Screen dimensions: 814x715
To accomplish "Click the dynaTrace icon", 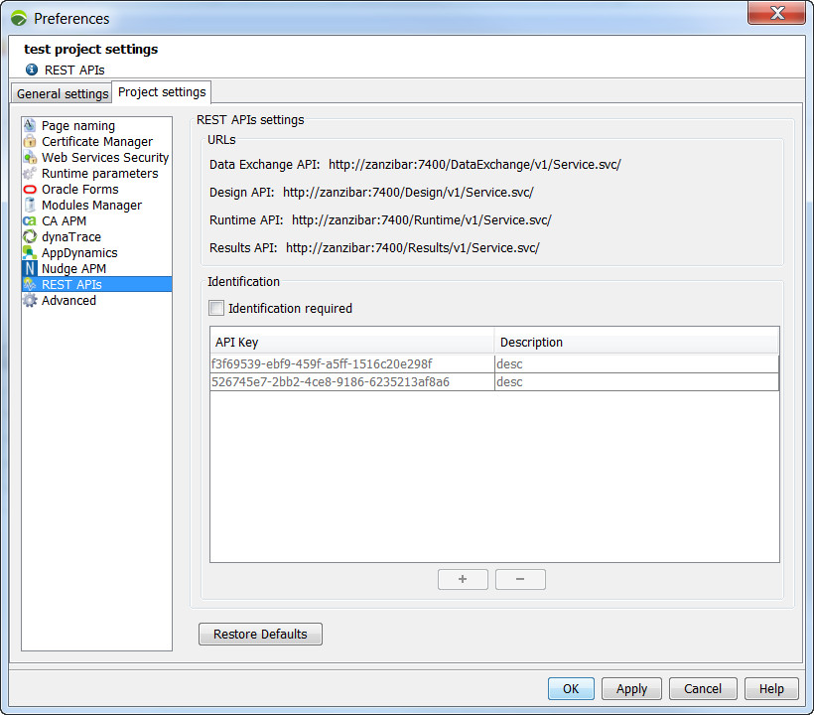I will (x=30, y=237).
